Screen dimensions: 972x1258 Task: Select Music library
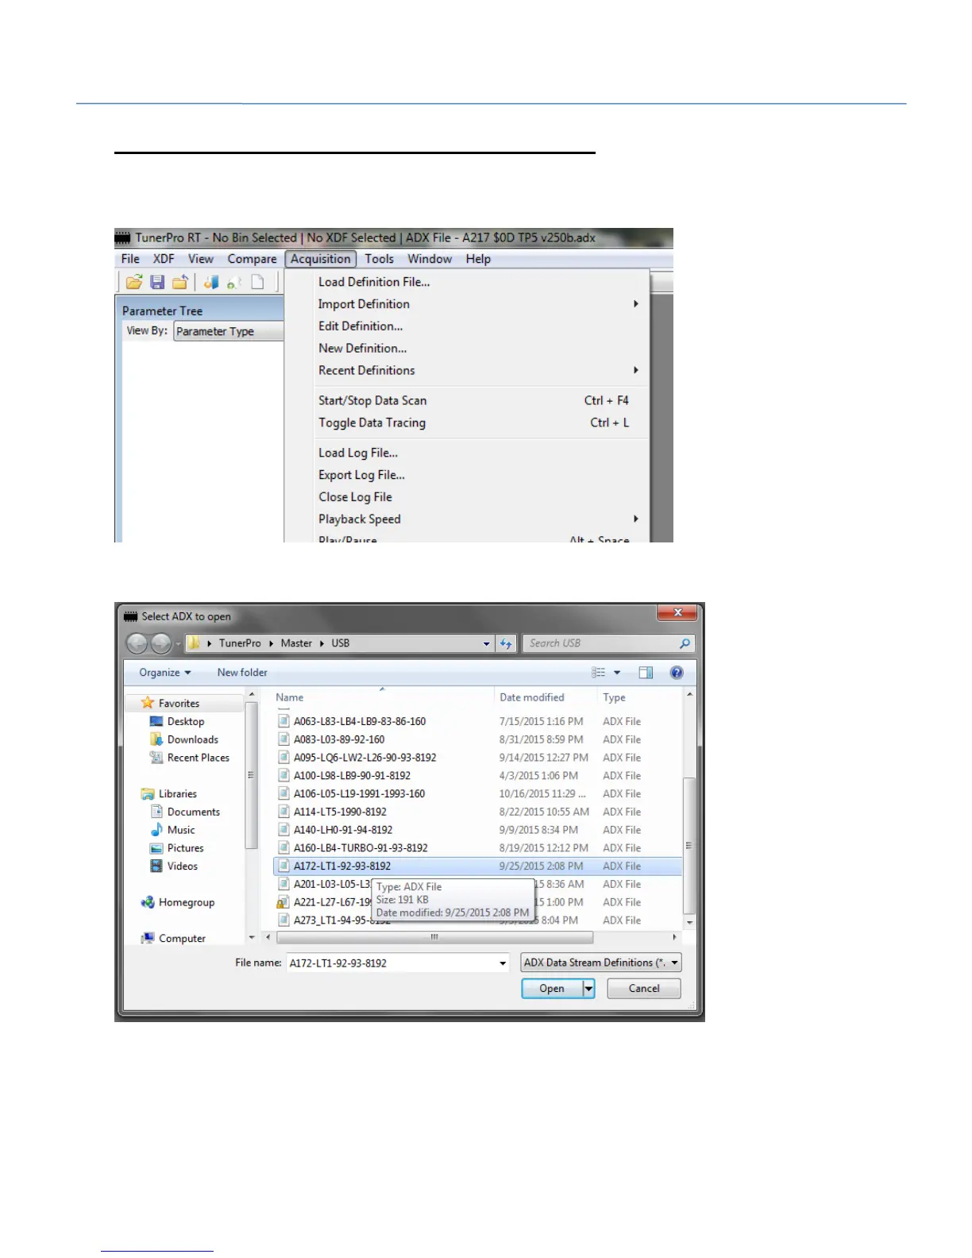tap(181, 831)
